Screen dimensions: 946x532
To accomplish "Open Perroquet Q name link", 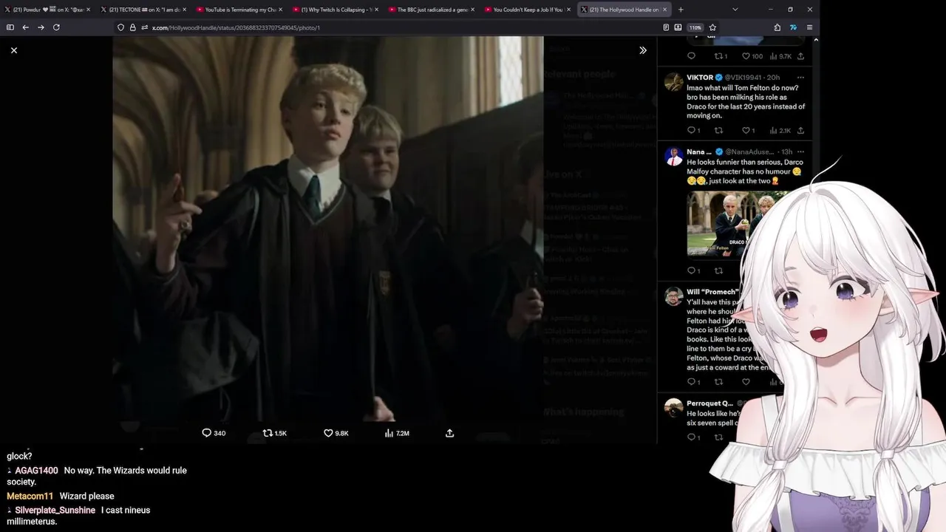I will tap(709, 403).
